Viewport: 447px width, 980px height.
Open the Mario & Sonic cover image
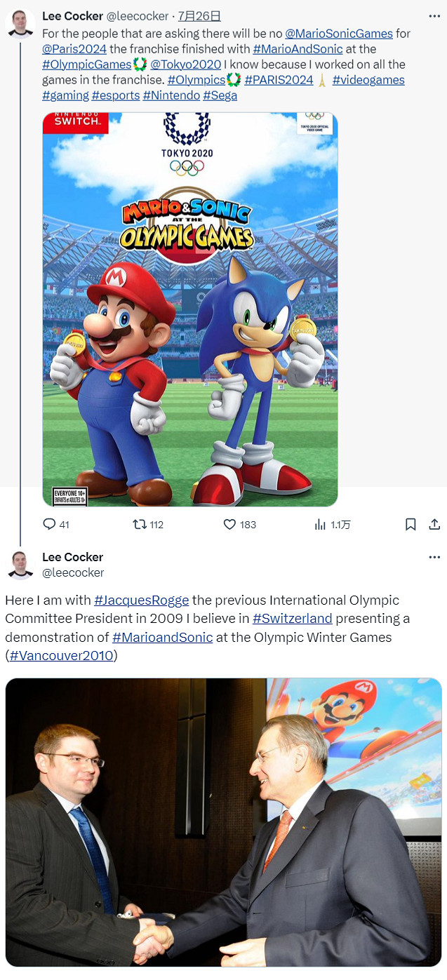pos(190,309)
